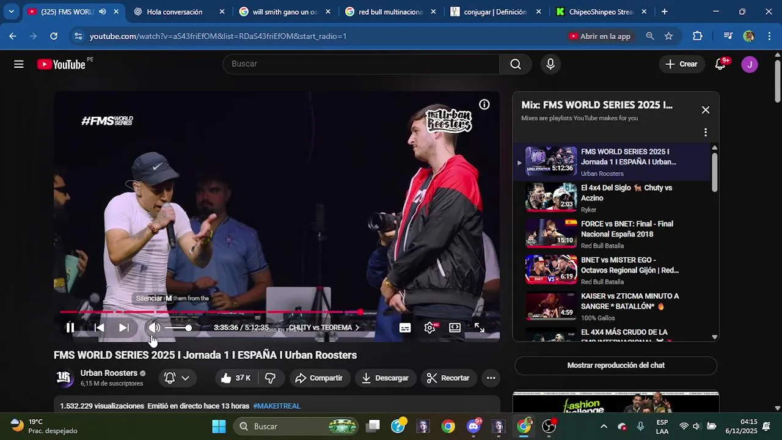The height and width of the screenshot is (440, 782).
Task: Pause the video
Action: (x=70, y=328)
